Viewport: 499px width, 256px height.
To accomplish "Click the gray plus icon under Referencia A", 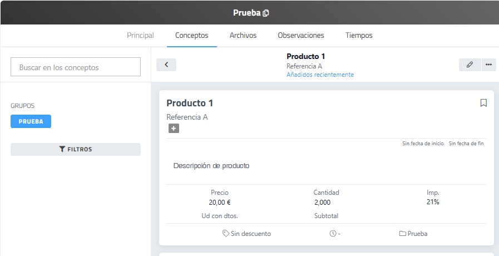I will [174, 129].
